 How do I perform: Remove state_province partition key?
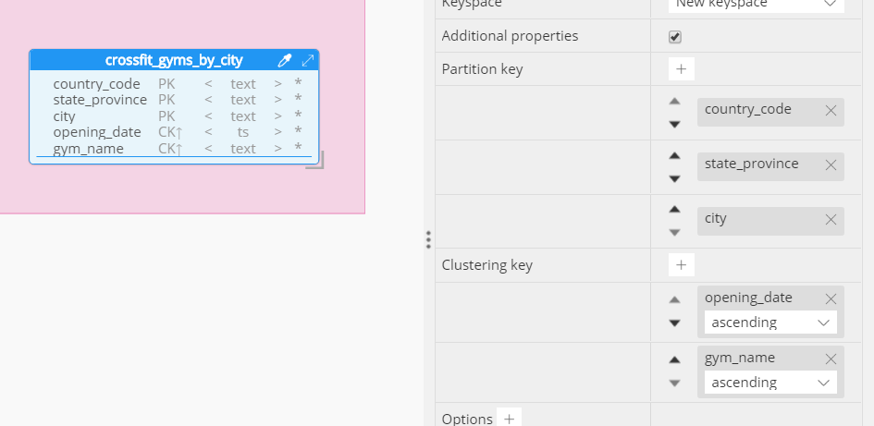coord(830,164)
